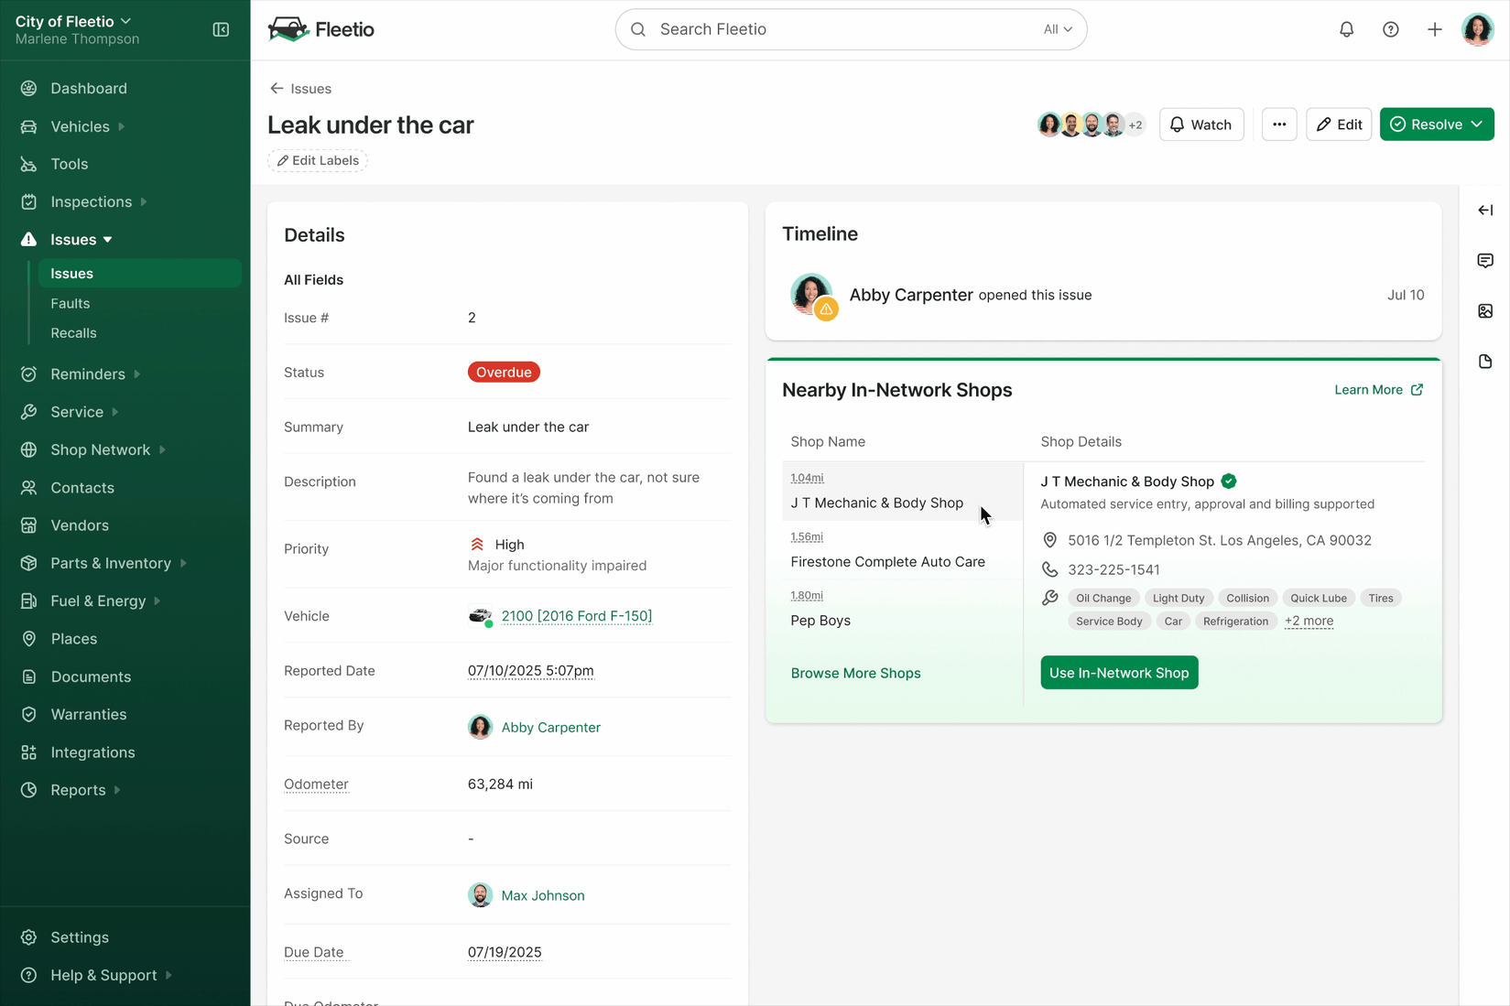Viewport: 1510px width, 1006px height.
Task: Open the Learn More link
Action: pyautogui.click(x=1378, y=390)
